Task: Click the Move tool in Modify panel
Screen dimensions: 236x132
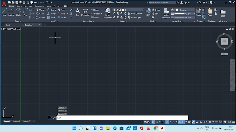Action: click(x=40, y=10)
